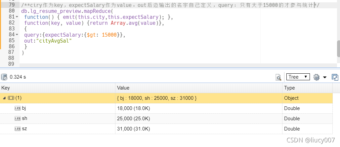Open the result settings gear icon
The width and height of the screenshot is (340, 147).
pyautogui.click(x=317, y=77)
